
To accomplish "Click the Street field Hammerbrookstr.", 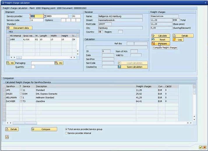I will click(x=120, y=20).
